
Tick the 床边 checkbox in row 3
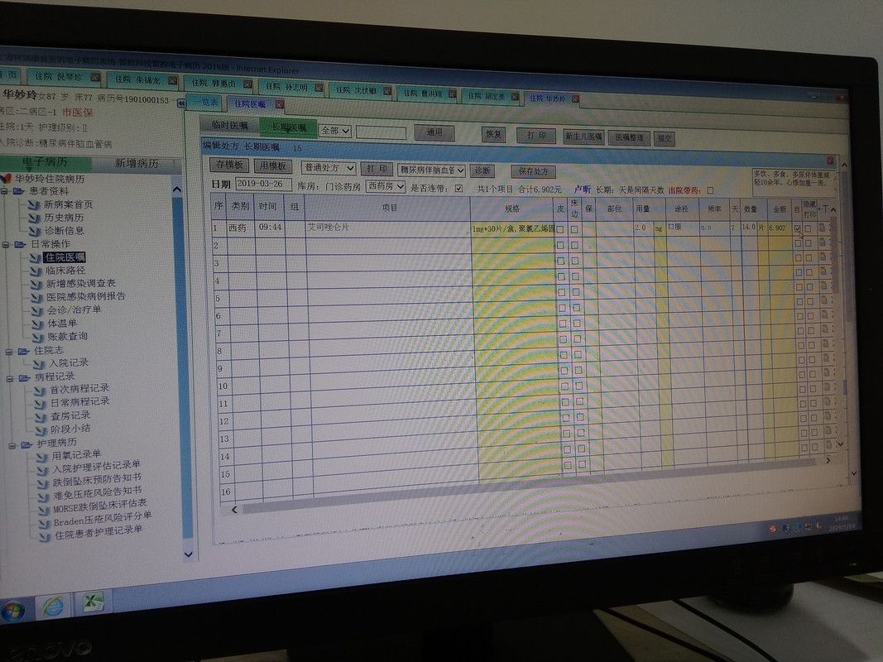click(575, 261)
